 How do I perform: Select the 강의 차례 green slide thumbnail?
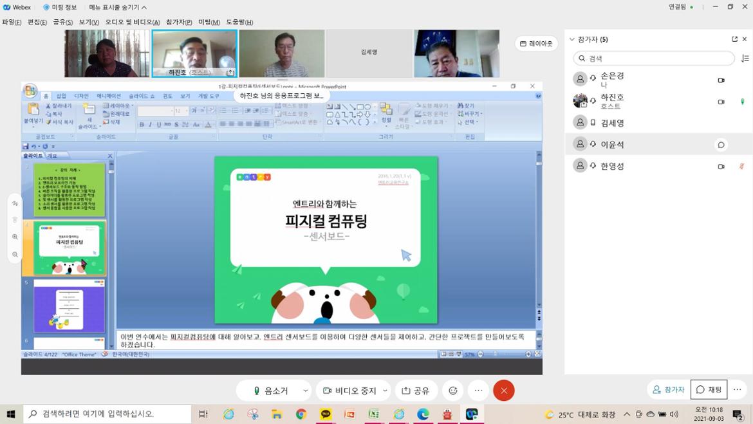point(69,190)
